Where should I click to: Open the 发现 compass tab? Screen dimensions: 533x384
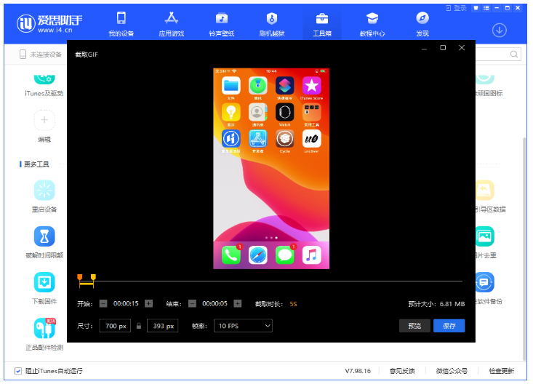point(422,24)
